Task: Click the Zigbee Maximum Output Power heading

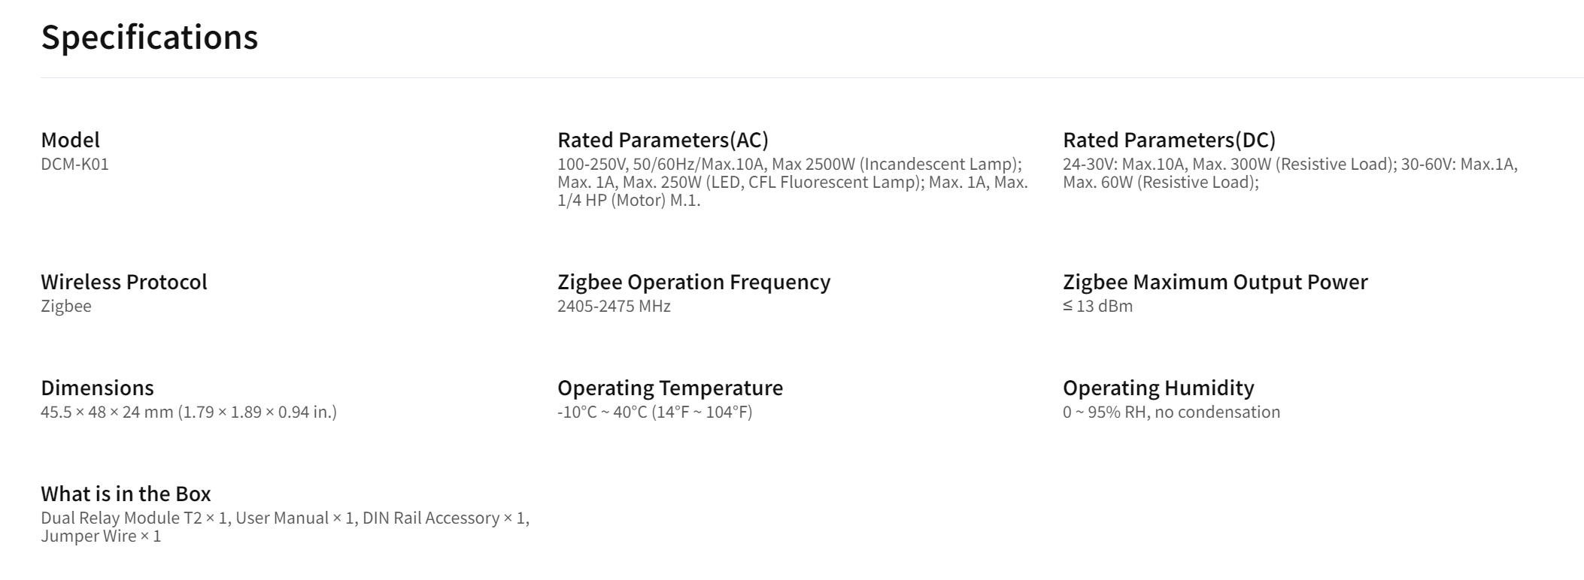Action: click(1215, 282)
